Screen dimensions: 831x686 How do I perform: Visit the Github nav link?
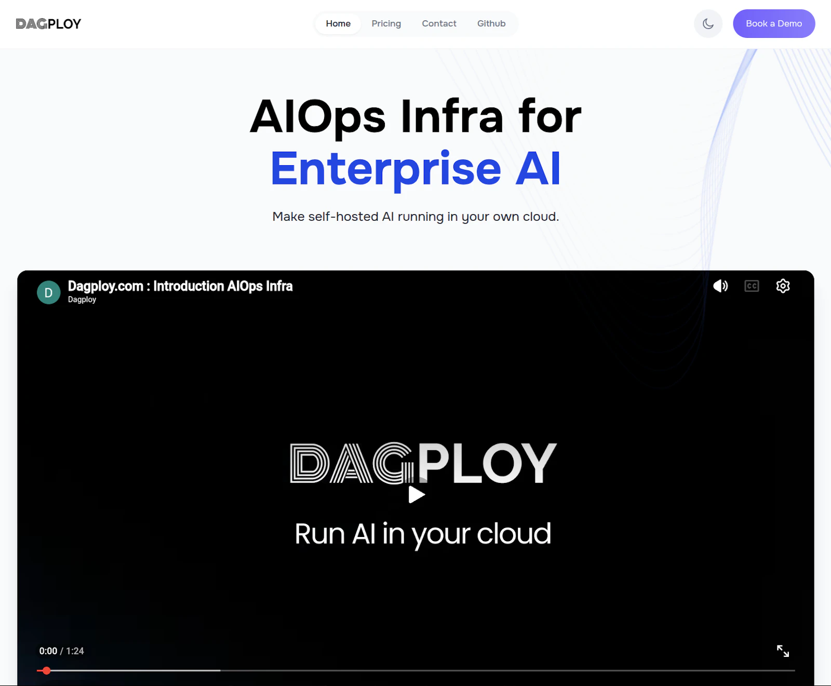tap(491, 24)
